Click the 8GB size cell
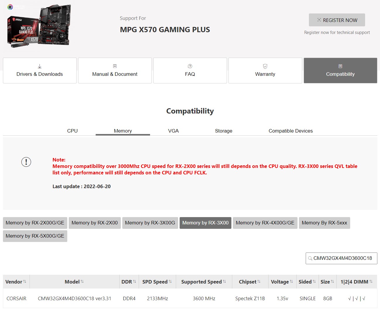Viewport: 380px width, 316px height. pos(328,298)
